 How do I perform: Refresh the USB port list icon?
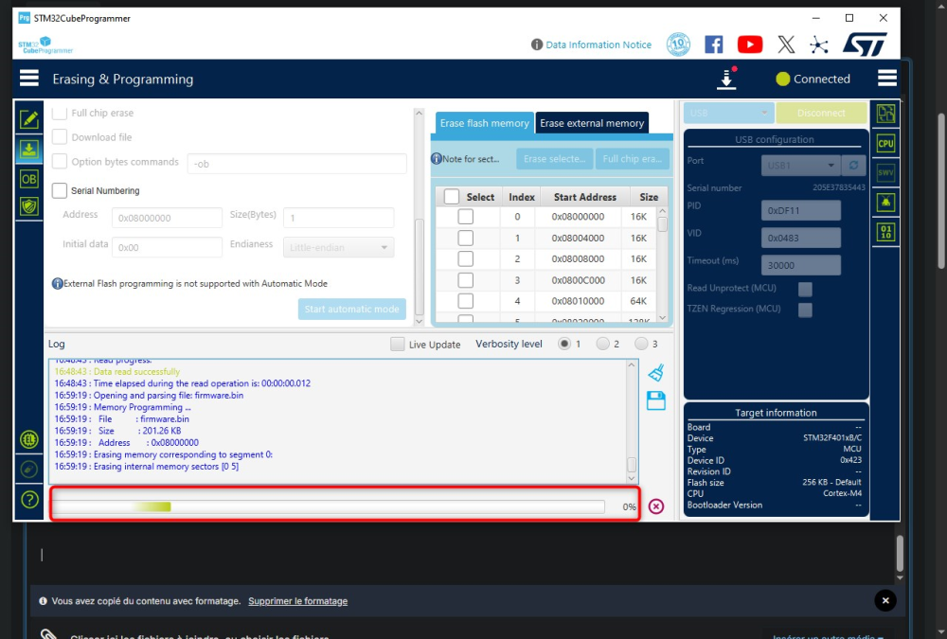tap(853, 165)
